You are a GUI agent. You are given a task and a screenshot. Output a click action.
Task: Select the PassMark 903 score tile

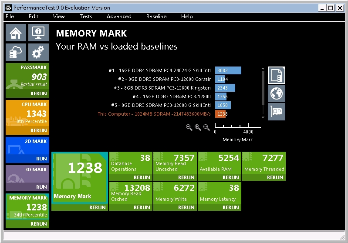(27, 77)
